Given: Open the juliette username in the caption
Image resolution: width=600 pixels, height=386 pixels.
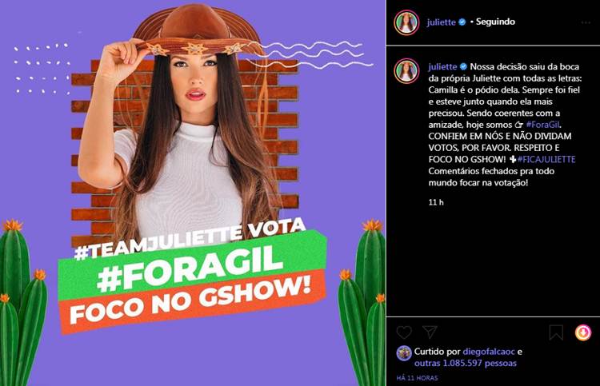Looking at the screenshot, I should (x=442, y=66).
